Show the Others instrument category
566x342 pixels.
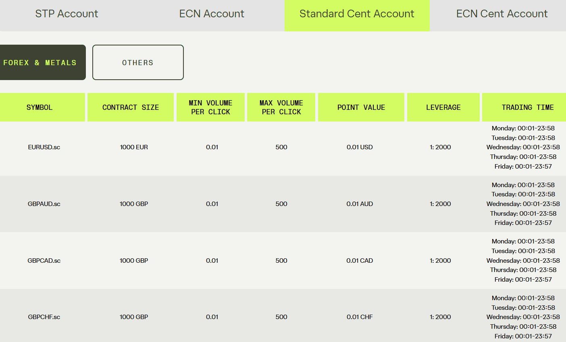click(138, 62)
